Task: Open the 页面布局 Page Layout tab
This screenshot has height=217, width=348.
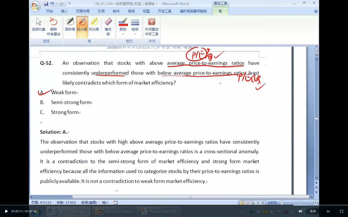Action: point(83,11)
